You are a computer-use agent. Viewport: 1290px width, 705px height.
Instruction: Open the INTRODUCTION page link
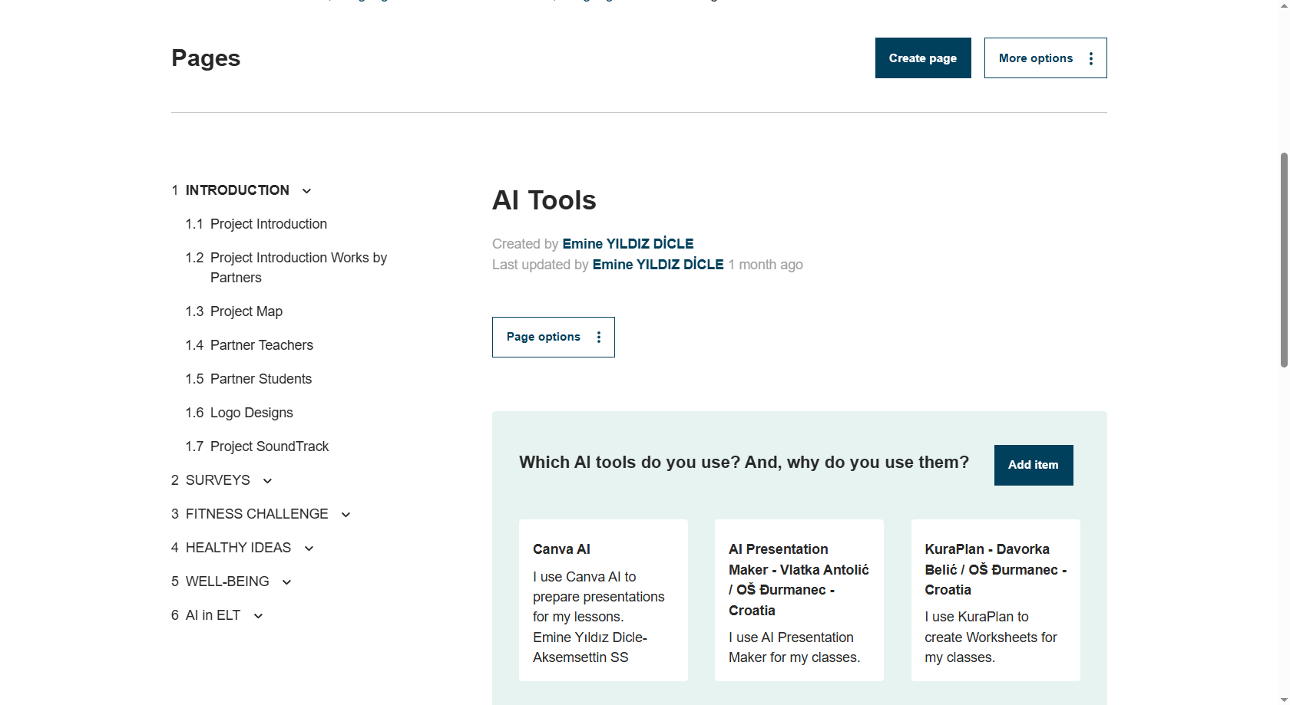point(237,190)
